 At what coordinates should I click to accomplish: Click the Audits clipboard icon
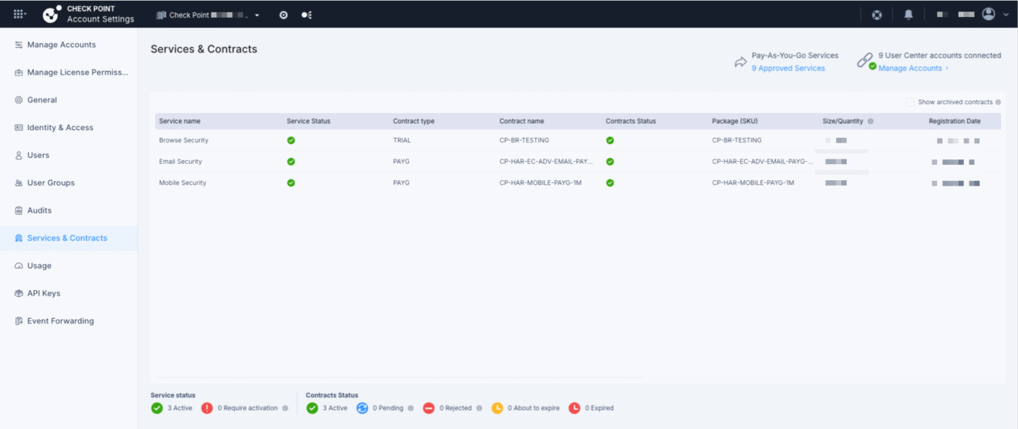[19, 210]
